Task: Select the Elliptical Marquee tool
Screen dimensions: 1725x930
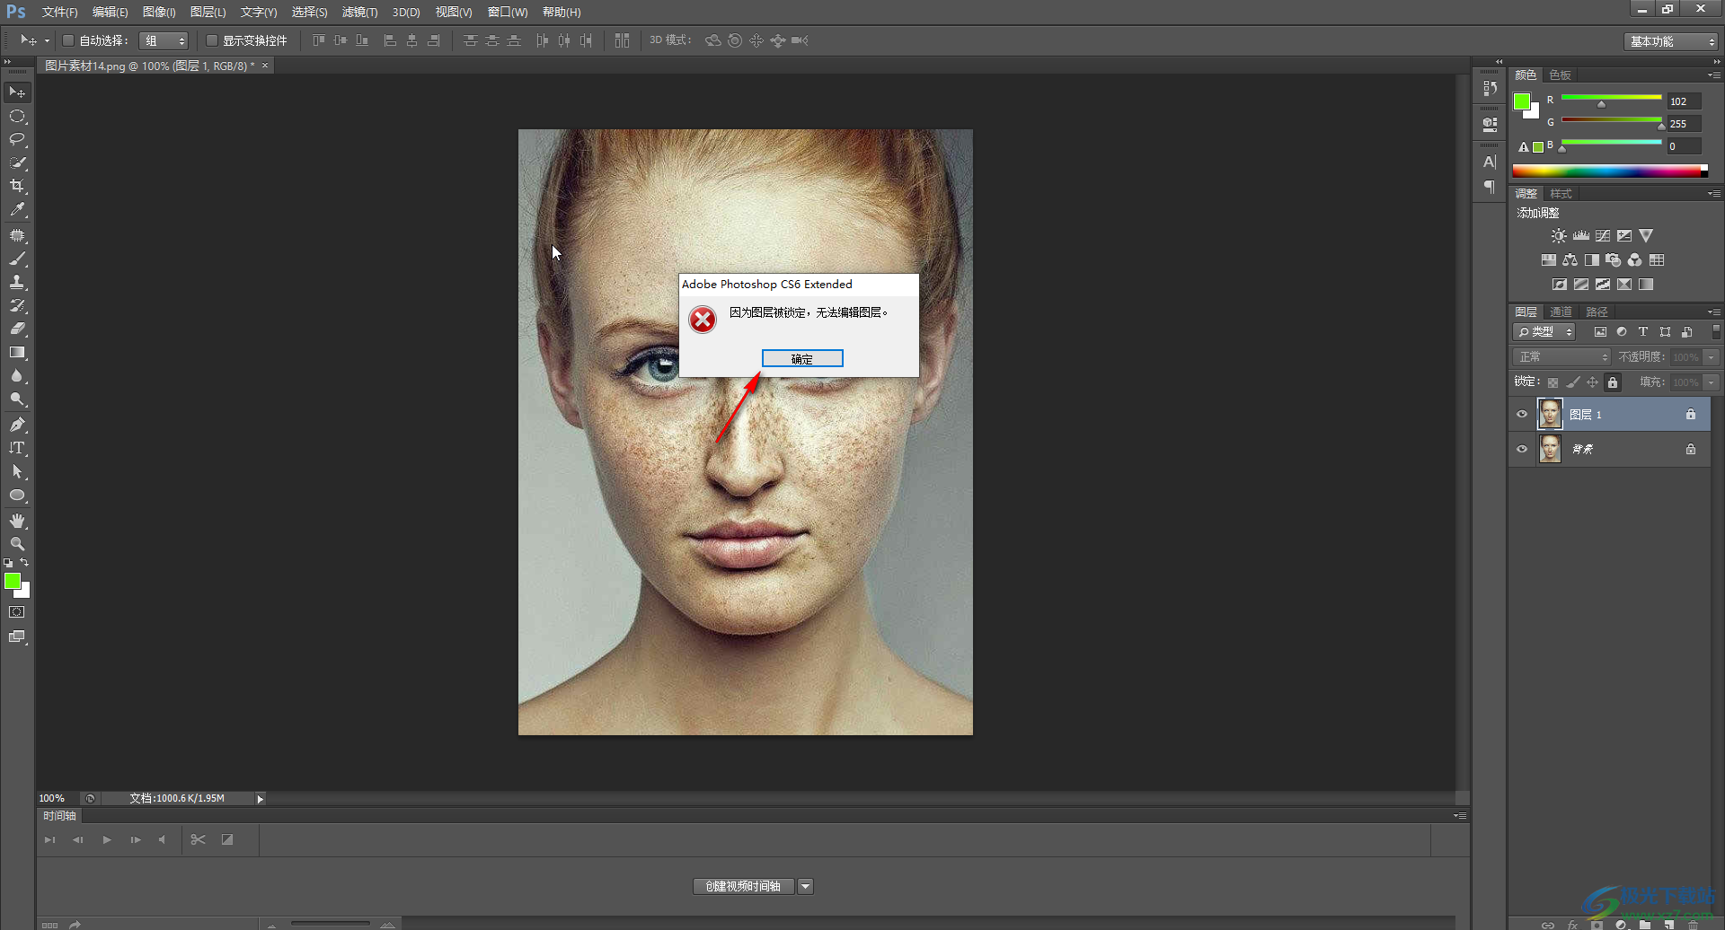Action: click(x=17, y=117)
